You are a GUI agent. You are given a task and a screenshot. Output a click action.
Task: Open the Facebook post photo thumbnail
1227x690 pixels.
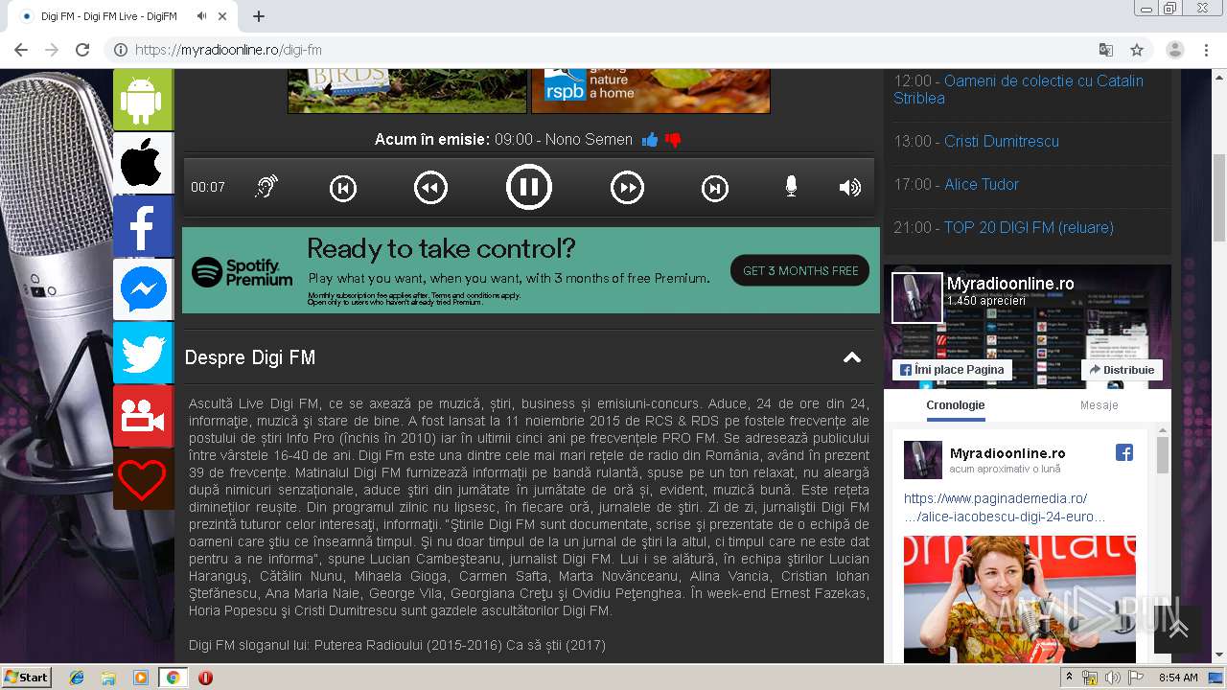click(x=1020, y=598)
